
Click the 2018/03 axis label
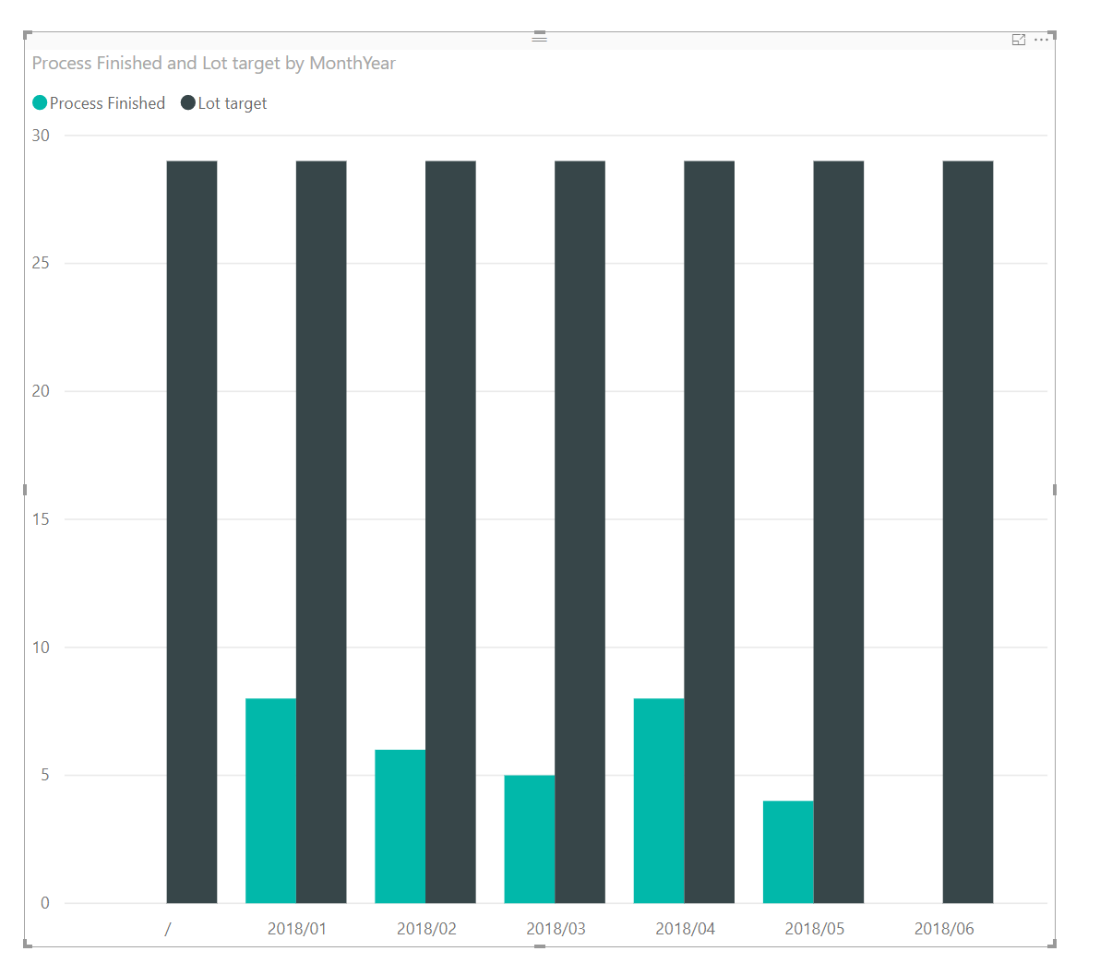[556, 929]
